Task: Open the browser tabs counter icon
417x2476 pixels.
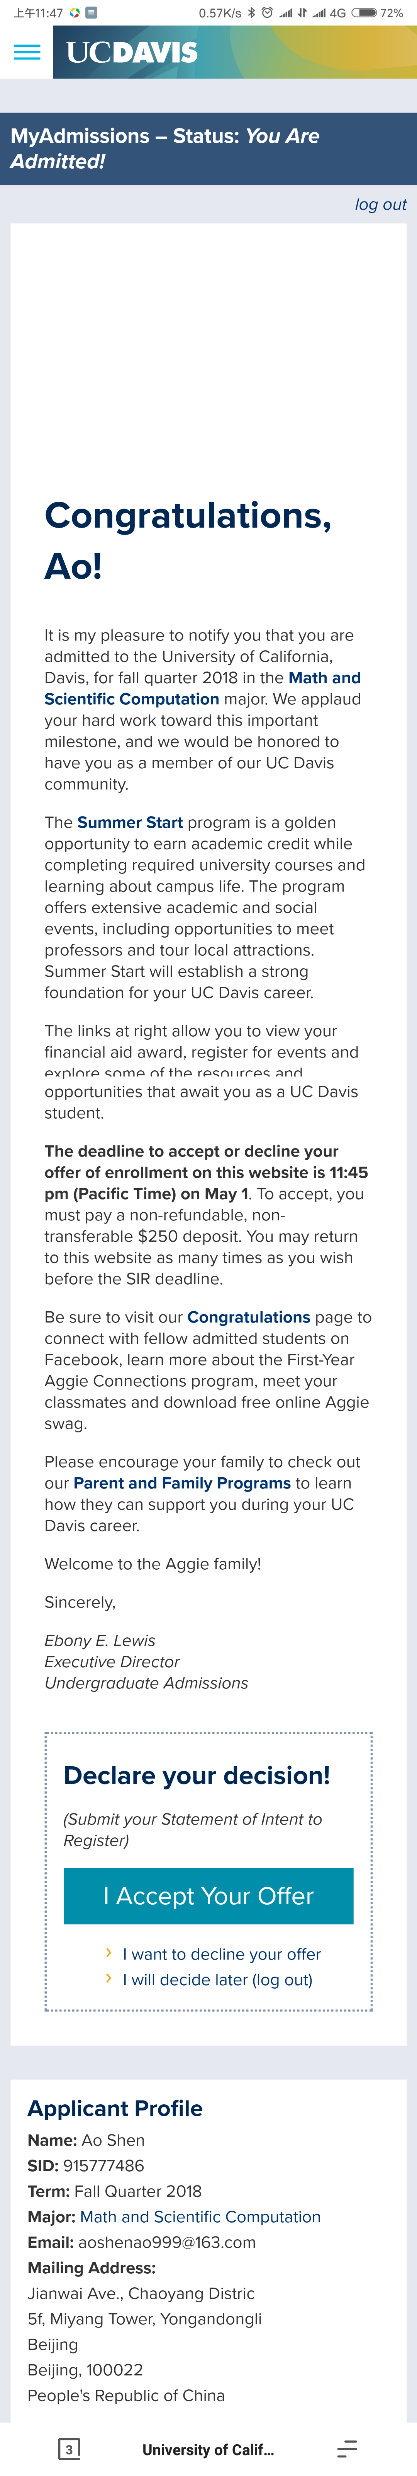Action: point(69,2448)
